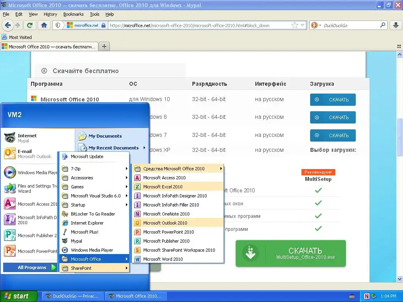The height and width of the screenshot is (302, 403).
Task: Open Microsoft Publisher 2010 in Office submenu
Action: click(177, 241)
